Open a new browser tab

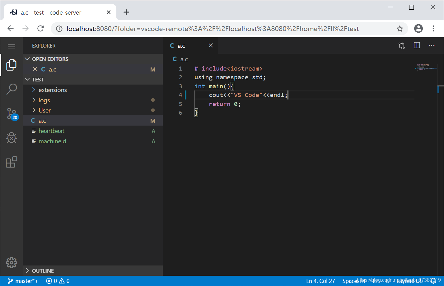coord(126,12)
